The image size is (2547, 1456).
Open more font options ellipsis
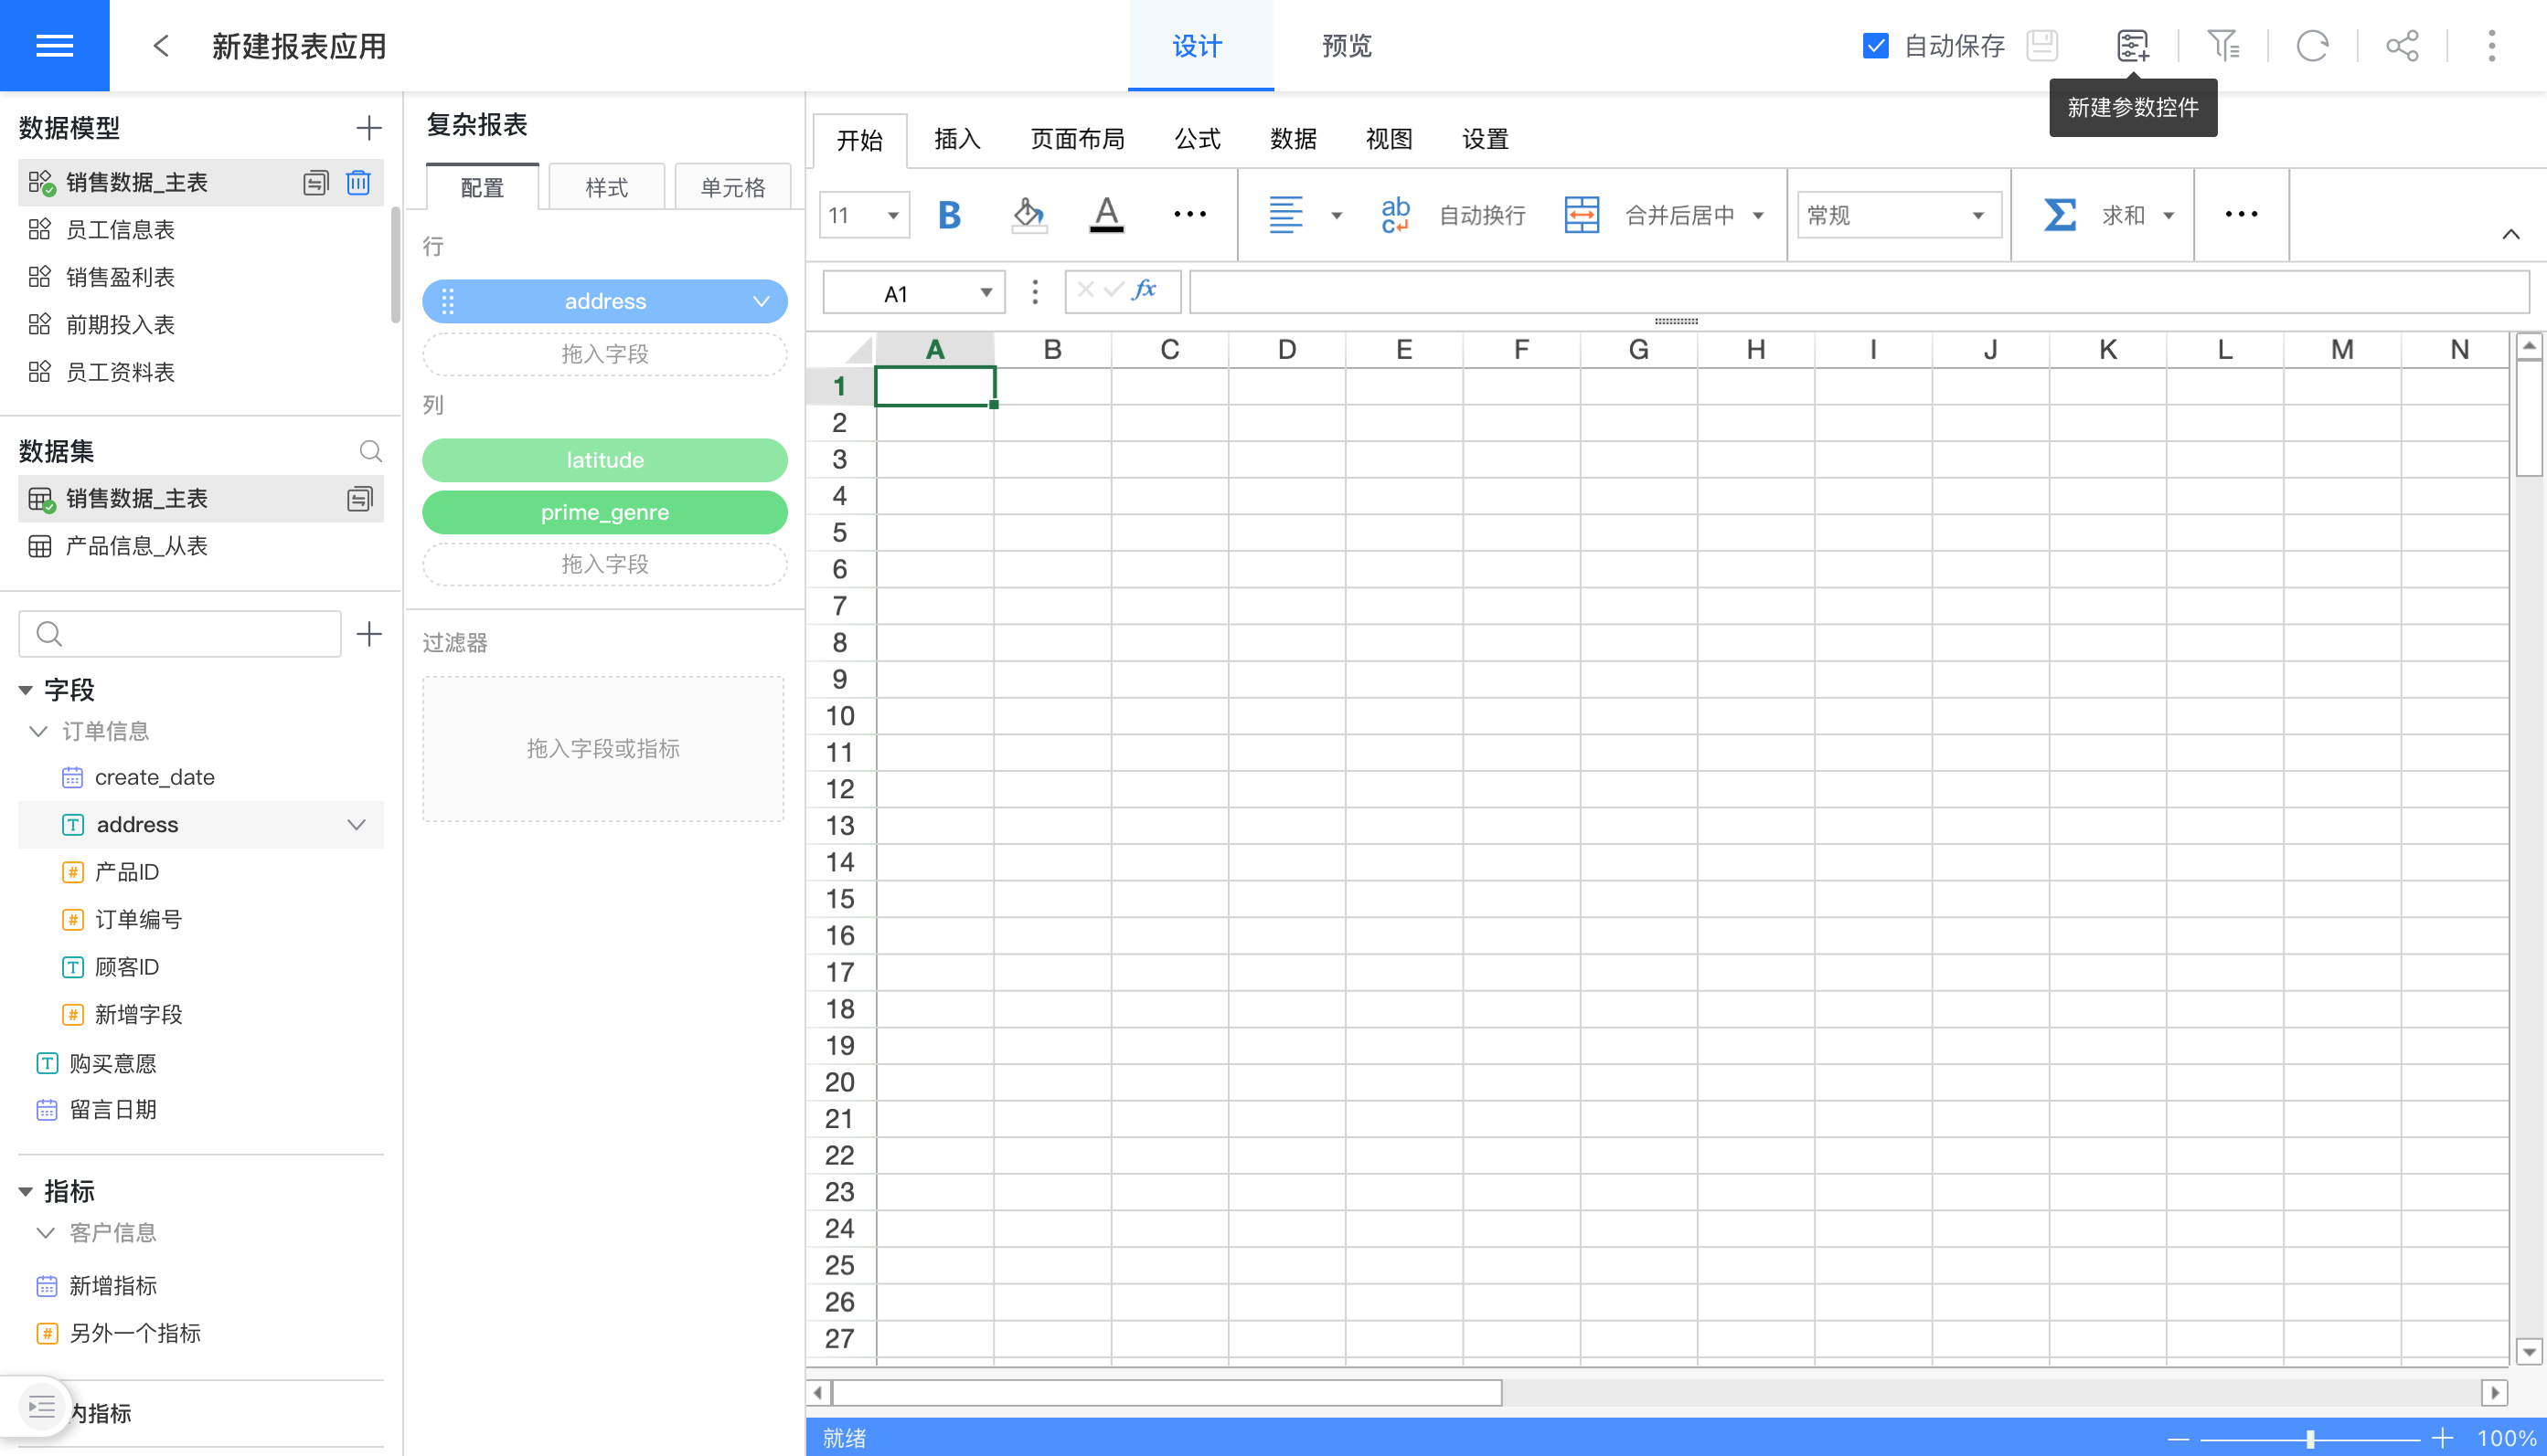click(x=1190, y=214)
